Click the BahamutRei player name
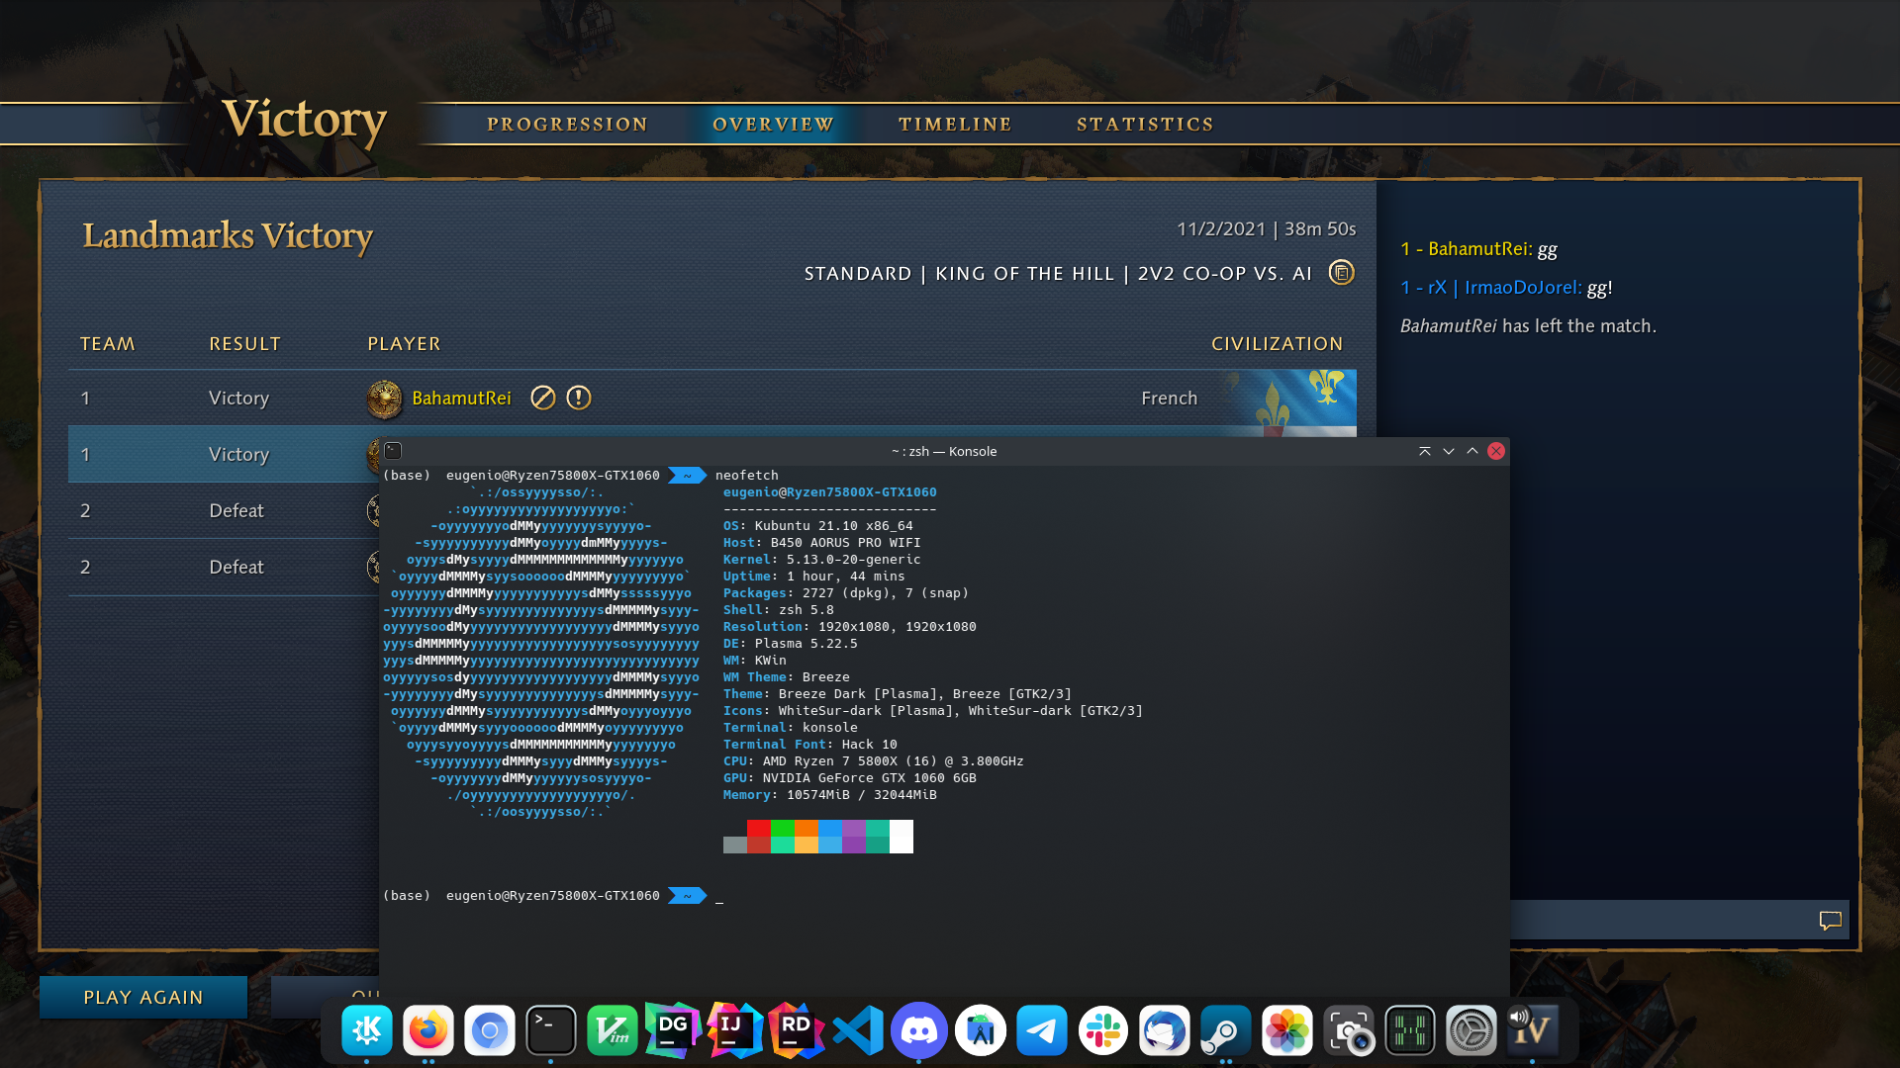The image size is (1900, 1068). point(461,398)
